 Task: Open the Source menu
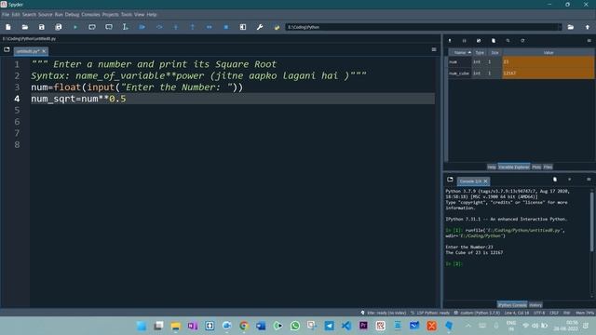pyautogui.click(x=46, y=15)
